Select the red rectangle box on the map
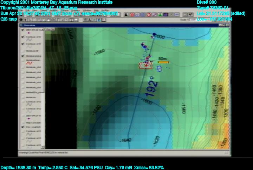Screen dimensions: 253x170 [145, 65]
